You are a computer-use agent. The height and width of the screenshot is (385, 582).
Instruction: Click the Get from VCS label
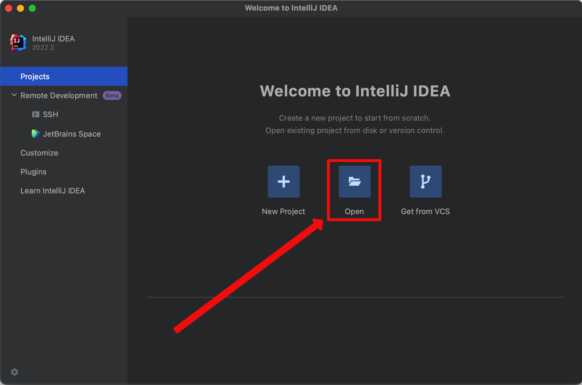(x=425, y=211)
